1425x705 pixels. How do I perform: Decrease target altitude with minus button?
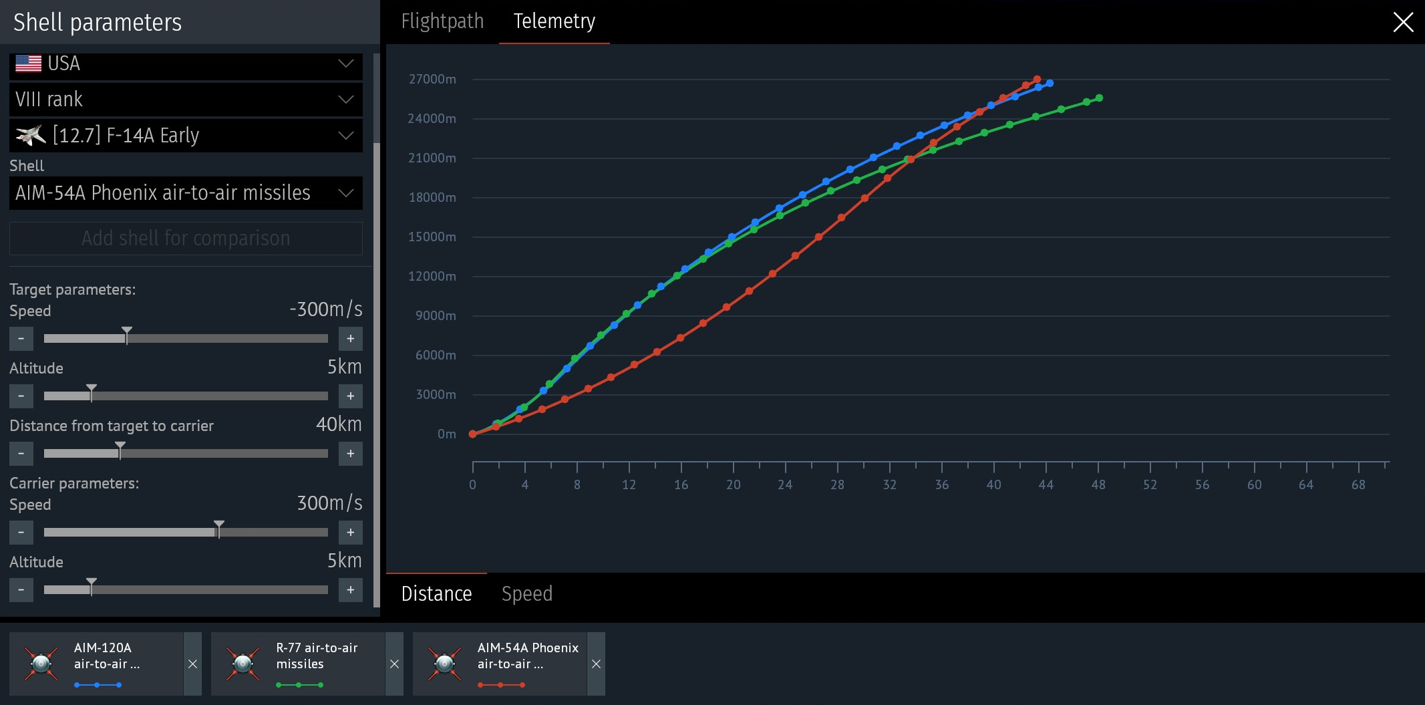[x=21, y=396]
